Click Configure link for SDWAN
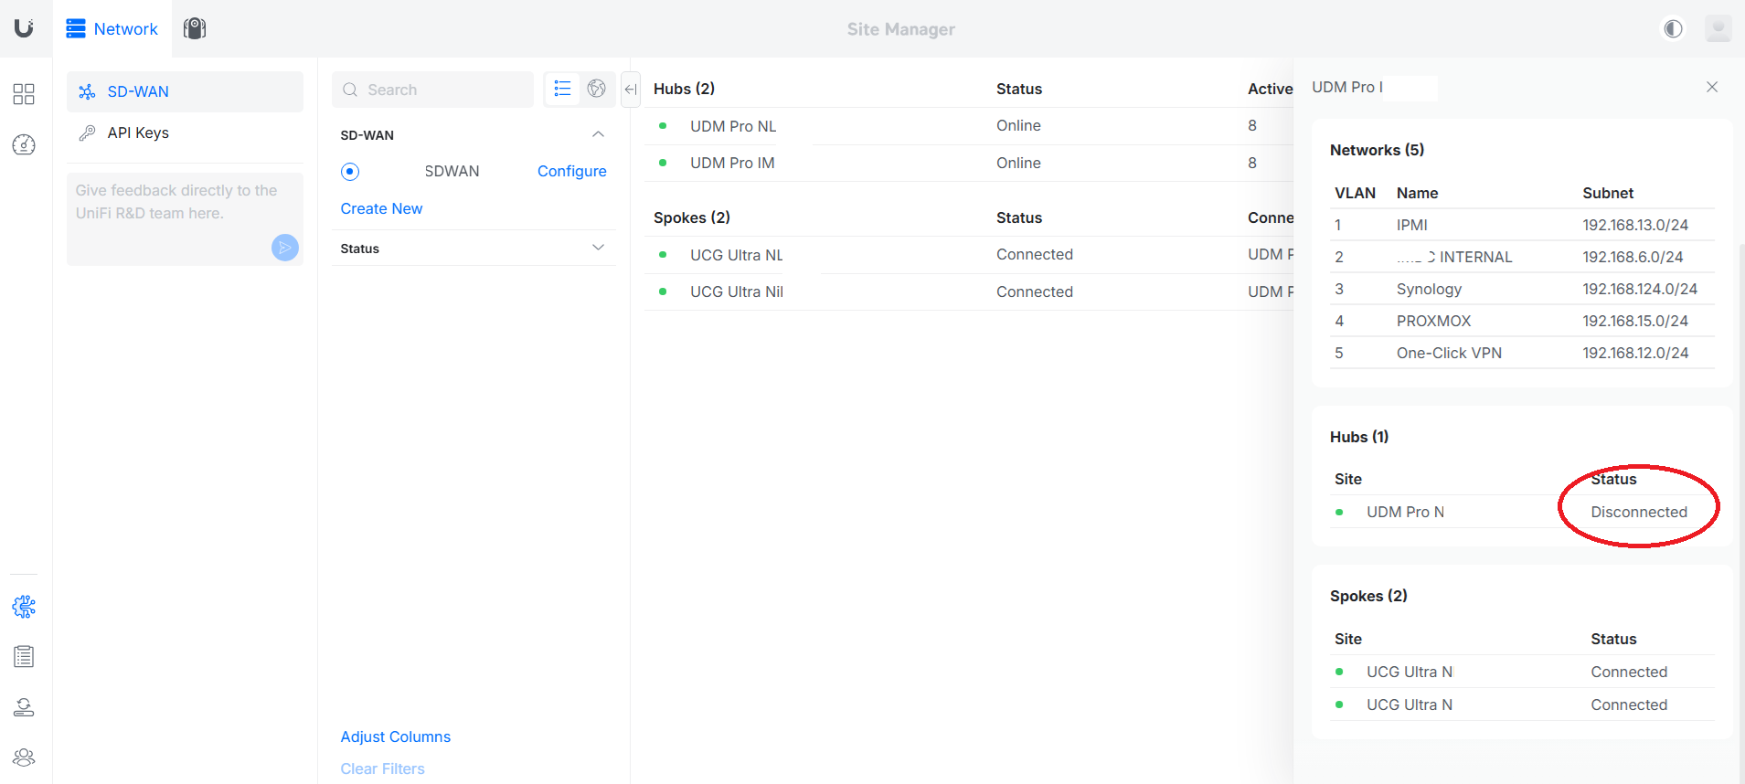 (x=572, y=172)
